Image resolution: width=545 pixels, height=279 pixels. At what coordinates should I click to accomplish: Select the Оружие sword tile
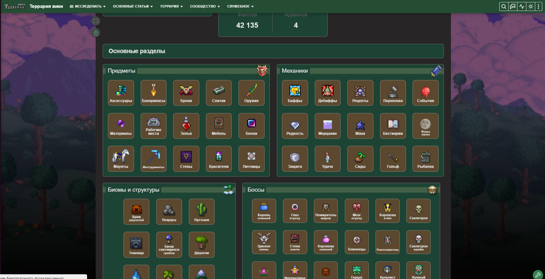(x=251, y=93)
